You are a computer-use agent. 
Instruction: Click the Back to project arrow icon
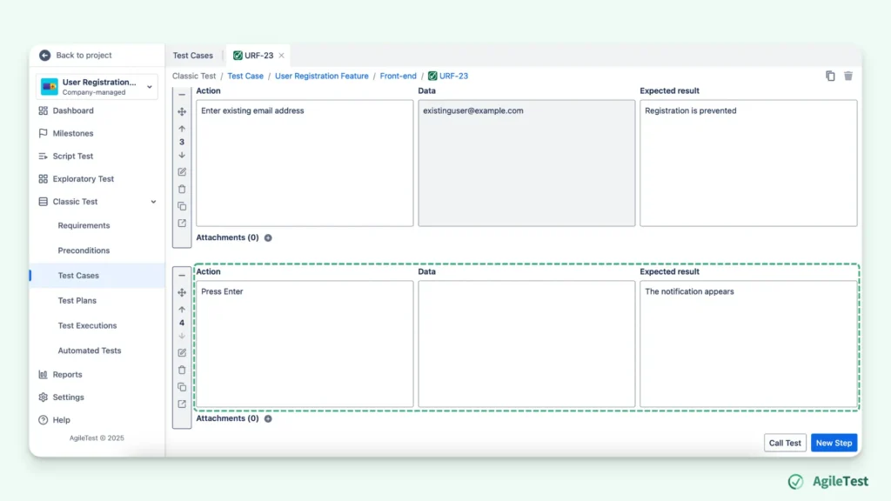pyautogui.click(x=44, y=55)
